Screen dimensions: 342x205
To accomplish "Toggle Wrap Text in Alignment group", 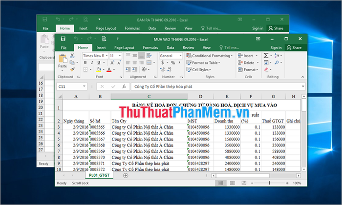I will (149, 55).
